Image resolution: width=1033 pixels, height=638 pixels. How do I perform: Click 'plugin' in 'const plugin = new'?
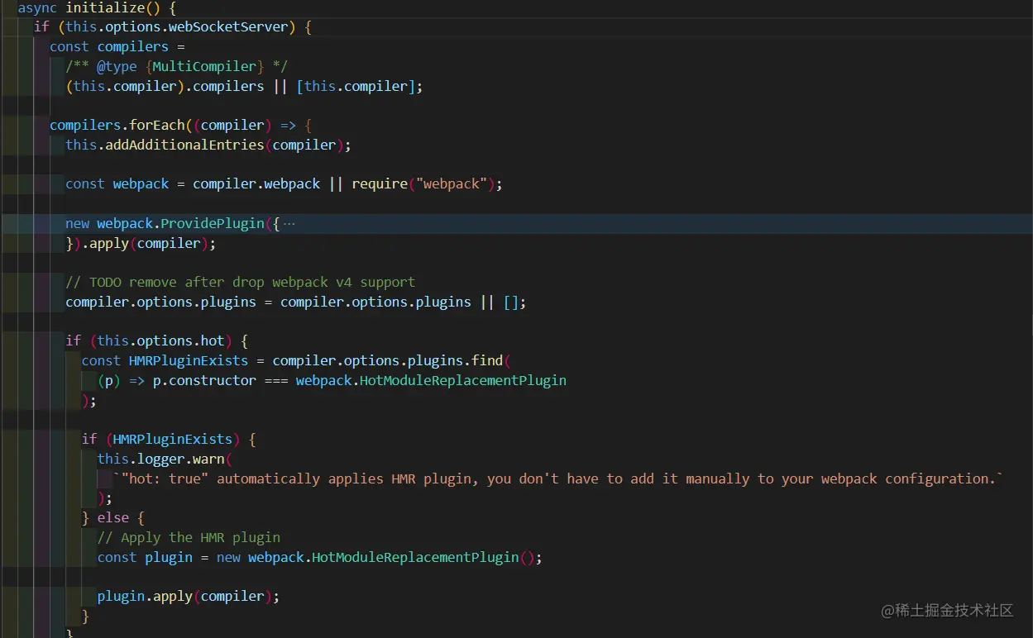pos(169,558)
